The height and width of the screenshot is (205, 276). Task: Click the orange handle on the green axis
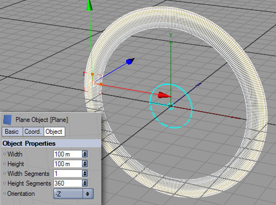[x=92, y=74]
